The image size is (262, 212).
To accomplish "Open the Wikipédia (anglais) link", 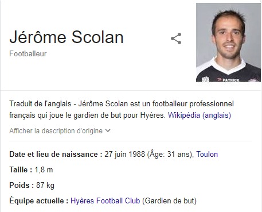I will coord(200,115).
